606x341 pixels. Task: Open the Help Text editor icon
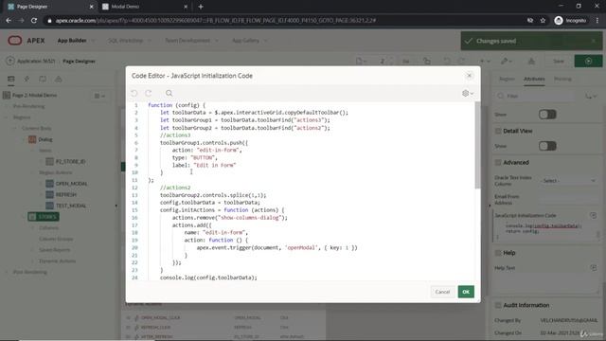pos(594,267)
